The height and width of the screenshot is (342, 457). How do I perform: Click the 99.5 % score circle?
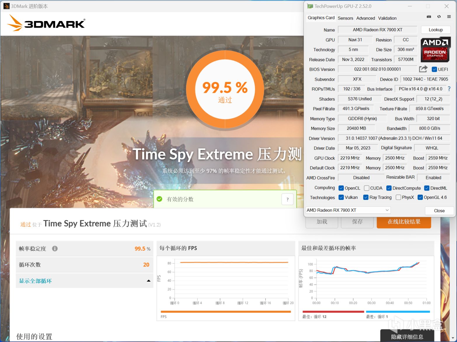225,89
